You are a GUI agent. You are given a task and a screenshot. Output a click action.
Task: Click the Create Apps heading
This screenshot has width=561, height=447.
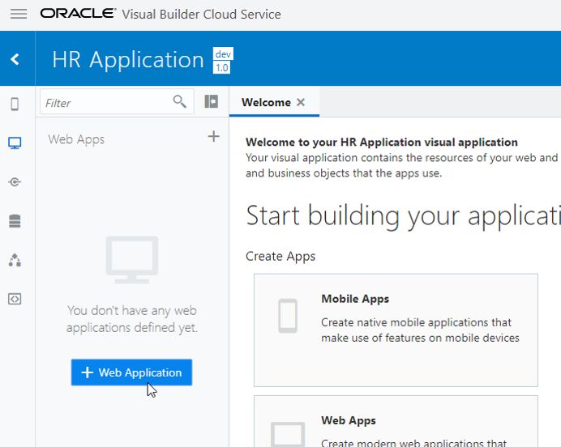(x=280, y=256)
